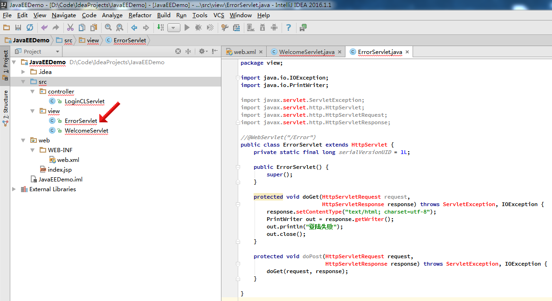Click the Synchronize toolbar icon

click(x=30, y=27)
